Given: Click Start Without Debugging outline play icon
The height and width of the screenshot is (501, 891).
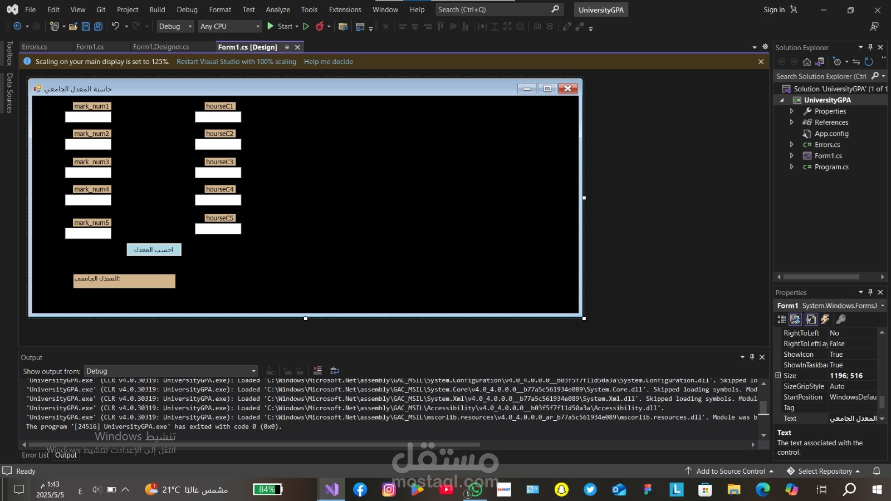Looking at the screenshot, I should (x=306, y=26).
